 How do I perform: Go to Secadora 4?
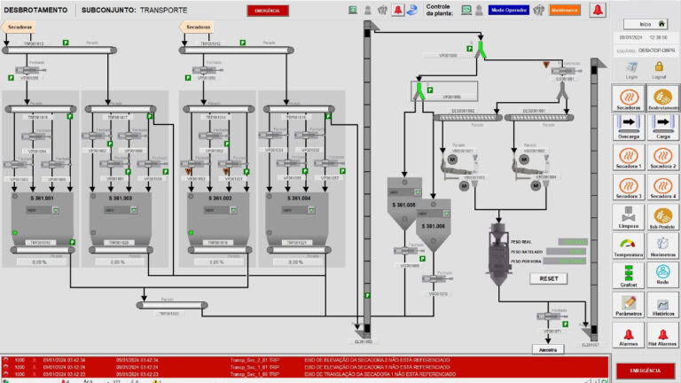[x=662, y=187]
